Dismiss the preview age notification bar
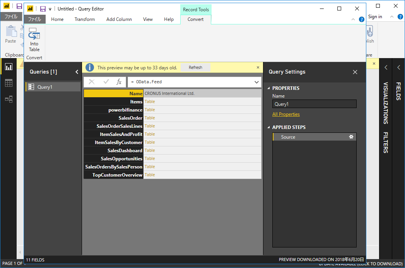Screen dimensions: 405x268 coord(258,67)
